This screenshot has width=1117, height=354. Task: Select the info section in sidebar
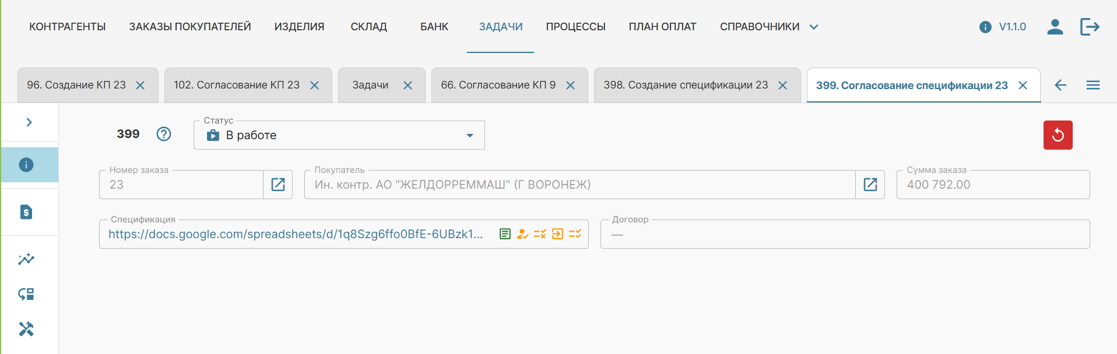(x=26, y=165)
